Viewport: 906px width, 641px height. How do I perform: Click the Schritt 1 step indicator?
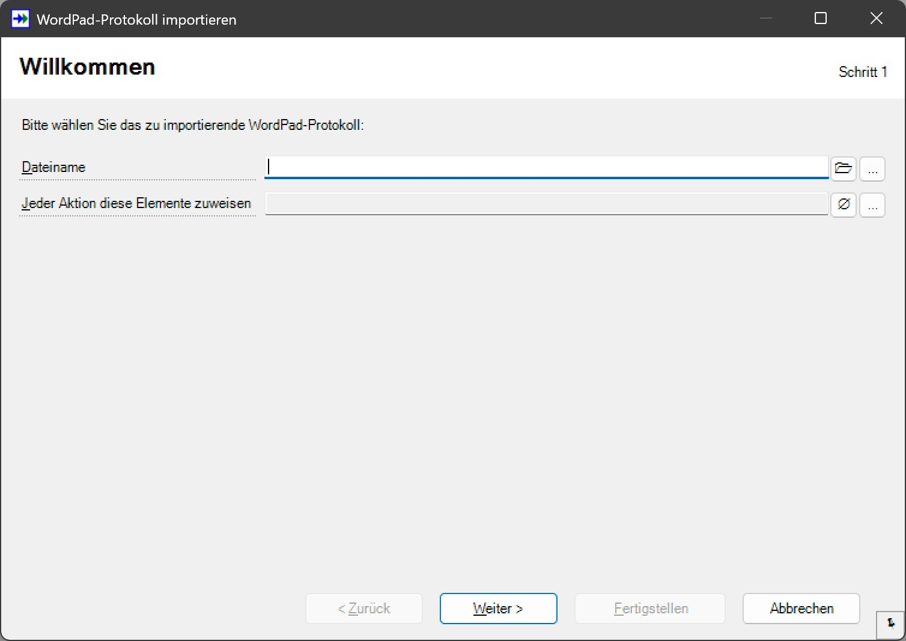click(x=863, y=72)
